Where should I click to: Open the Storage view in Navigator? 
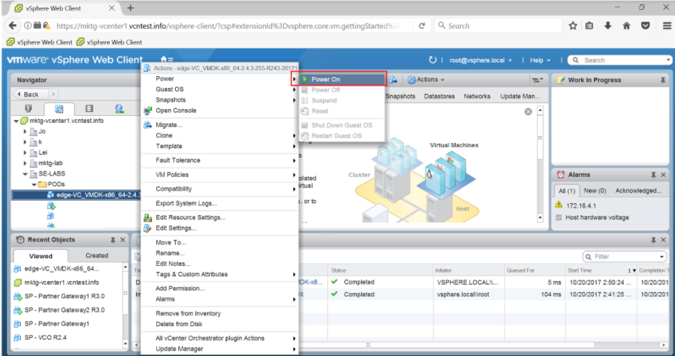click(x=89, y=109)
